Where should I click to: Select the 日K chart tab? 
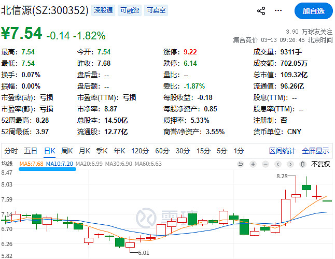click(50, 151)
